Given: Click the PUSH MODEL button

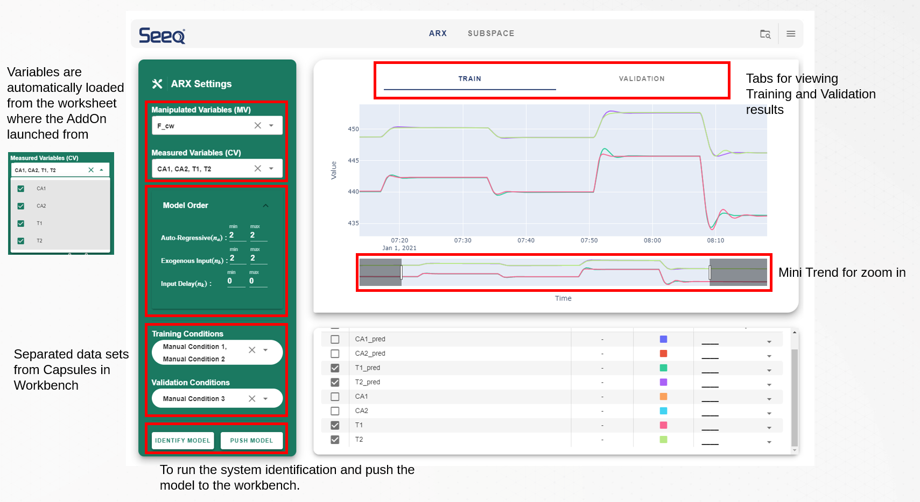Looking at the screenshot, I should click(x=251, y=440).
